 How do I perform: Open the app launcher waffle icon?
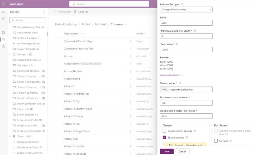click(x=3, y=4)
